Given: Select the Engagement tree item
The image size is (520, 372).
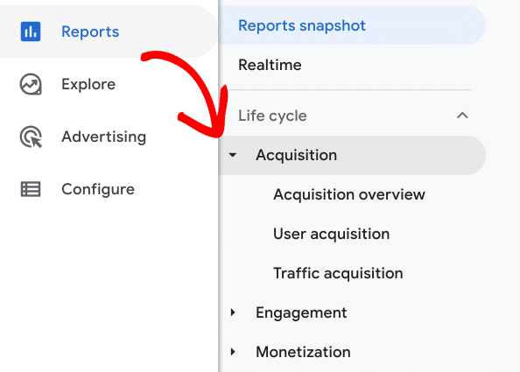Looking at the screenshot, I should (x=301, y=312).
